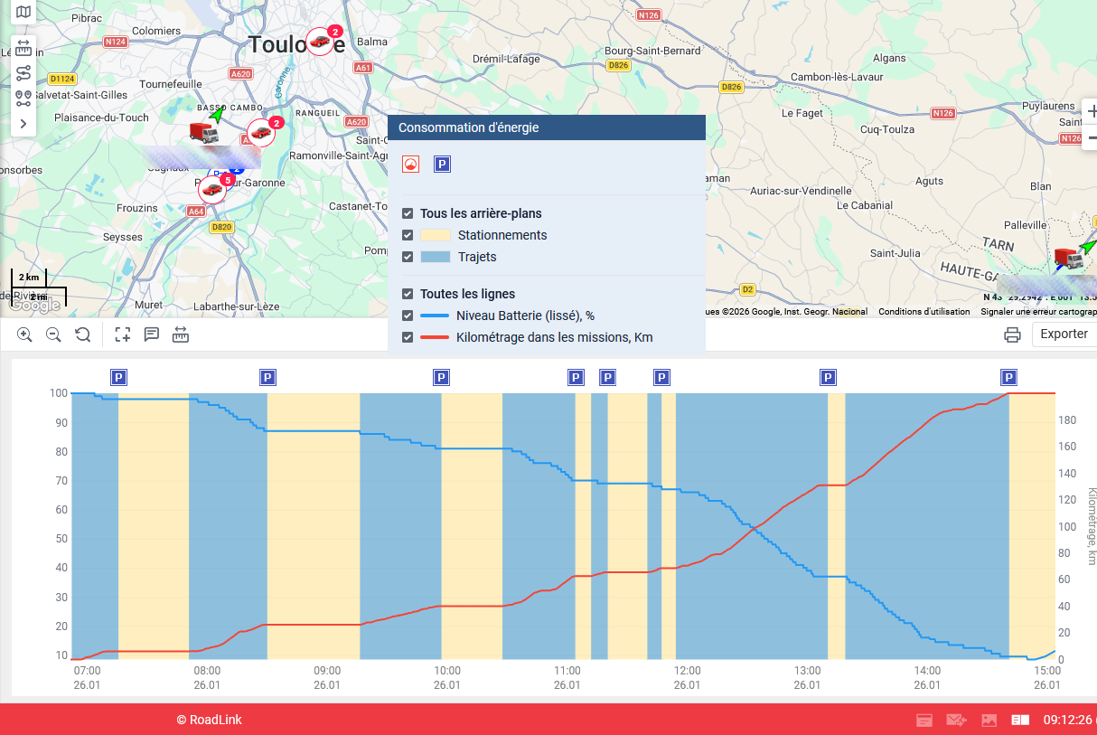The width and height of the screenshot is (1097, 735).
Task: Open the Exporter dropdown
Action: (1064, 334)
